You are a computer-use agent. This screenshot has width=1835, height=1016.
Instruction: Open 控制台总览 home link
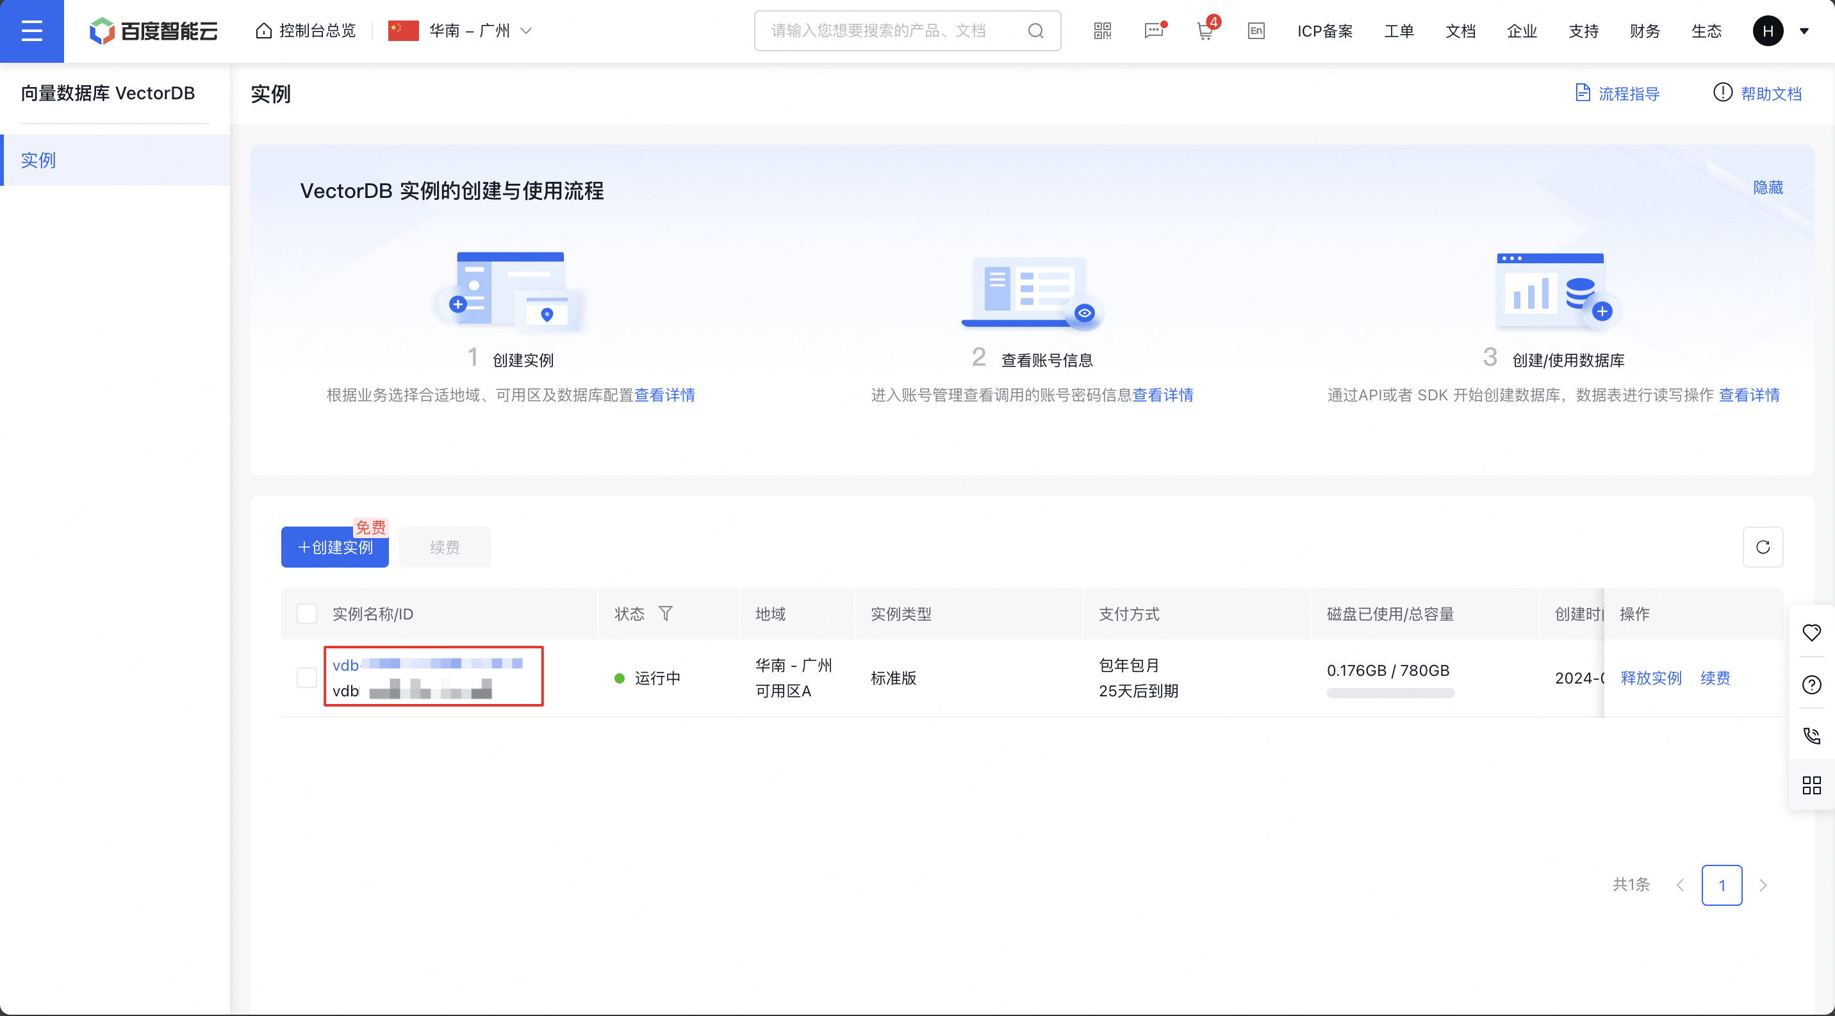point(306,31)
